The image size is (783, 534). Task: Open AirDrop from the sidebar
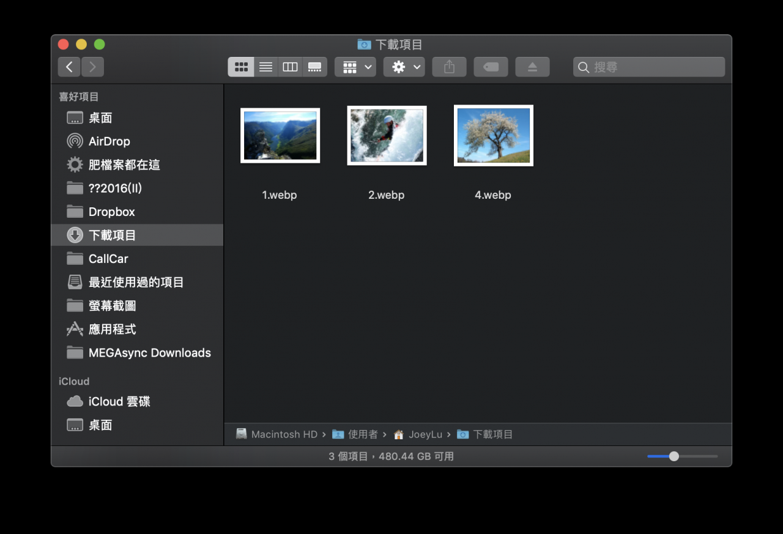[109, 141]
